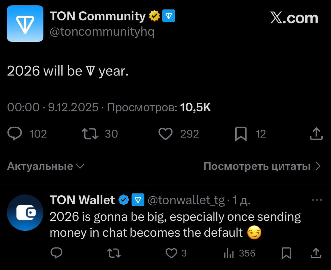Open the @toncommunityhq profile handle

(102, 32)
